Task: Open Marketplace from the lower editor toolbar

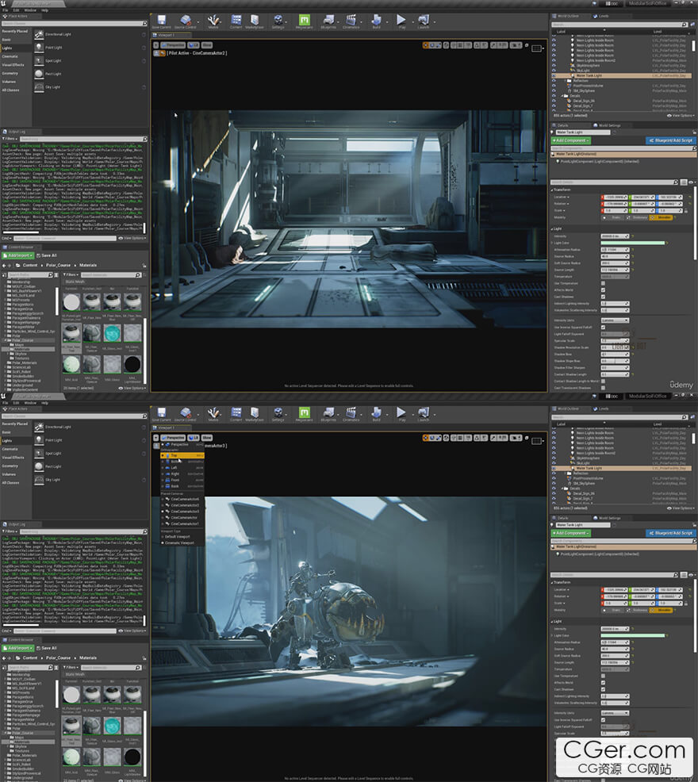Action: (x=255, y=413)
